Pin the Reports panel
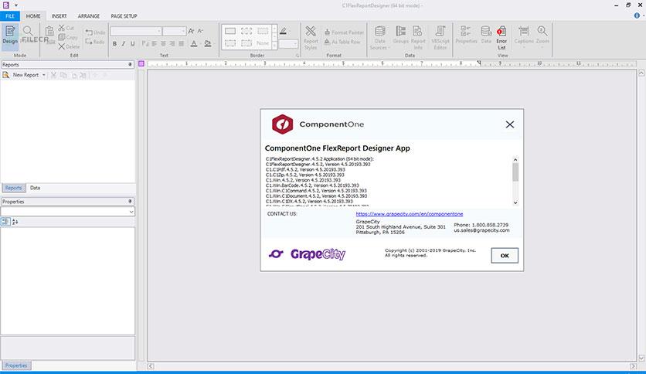The height and width of the screenshot is (374, 646). [x=130, y=65]
